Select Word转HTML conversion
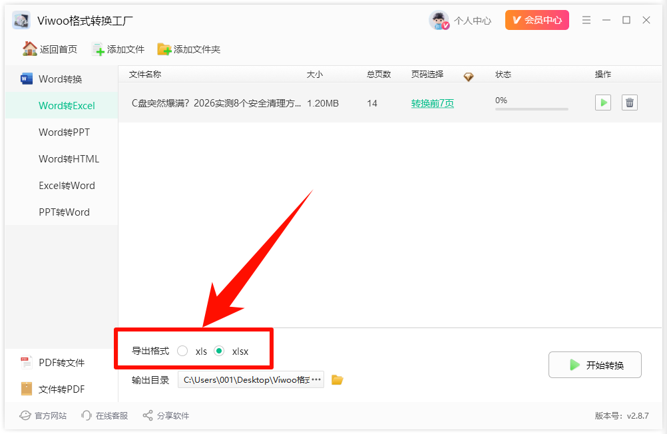This screenshot has height=434, width=667. [62, 158]
